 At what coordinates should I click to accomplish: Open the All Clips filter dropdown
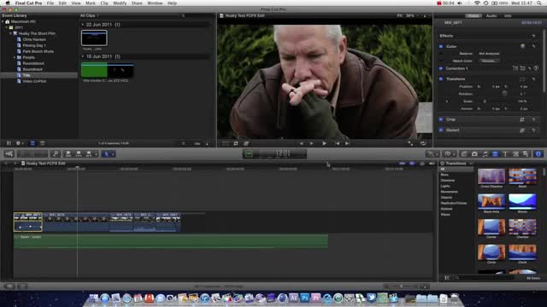click(x=89, y=15)
